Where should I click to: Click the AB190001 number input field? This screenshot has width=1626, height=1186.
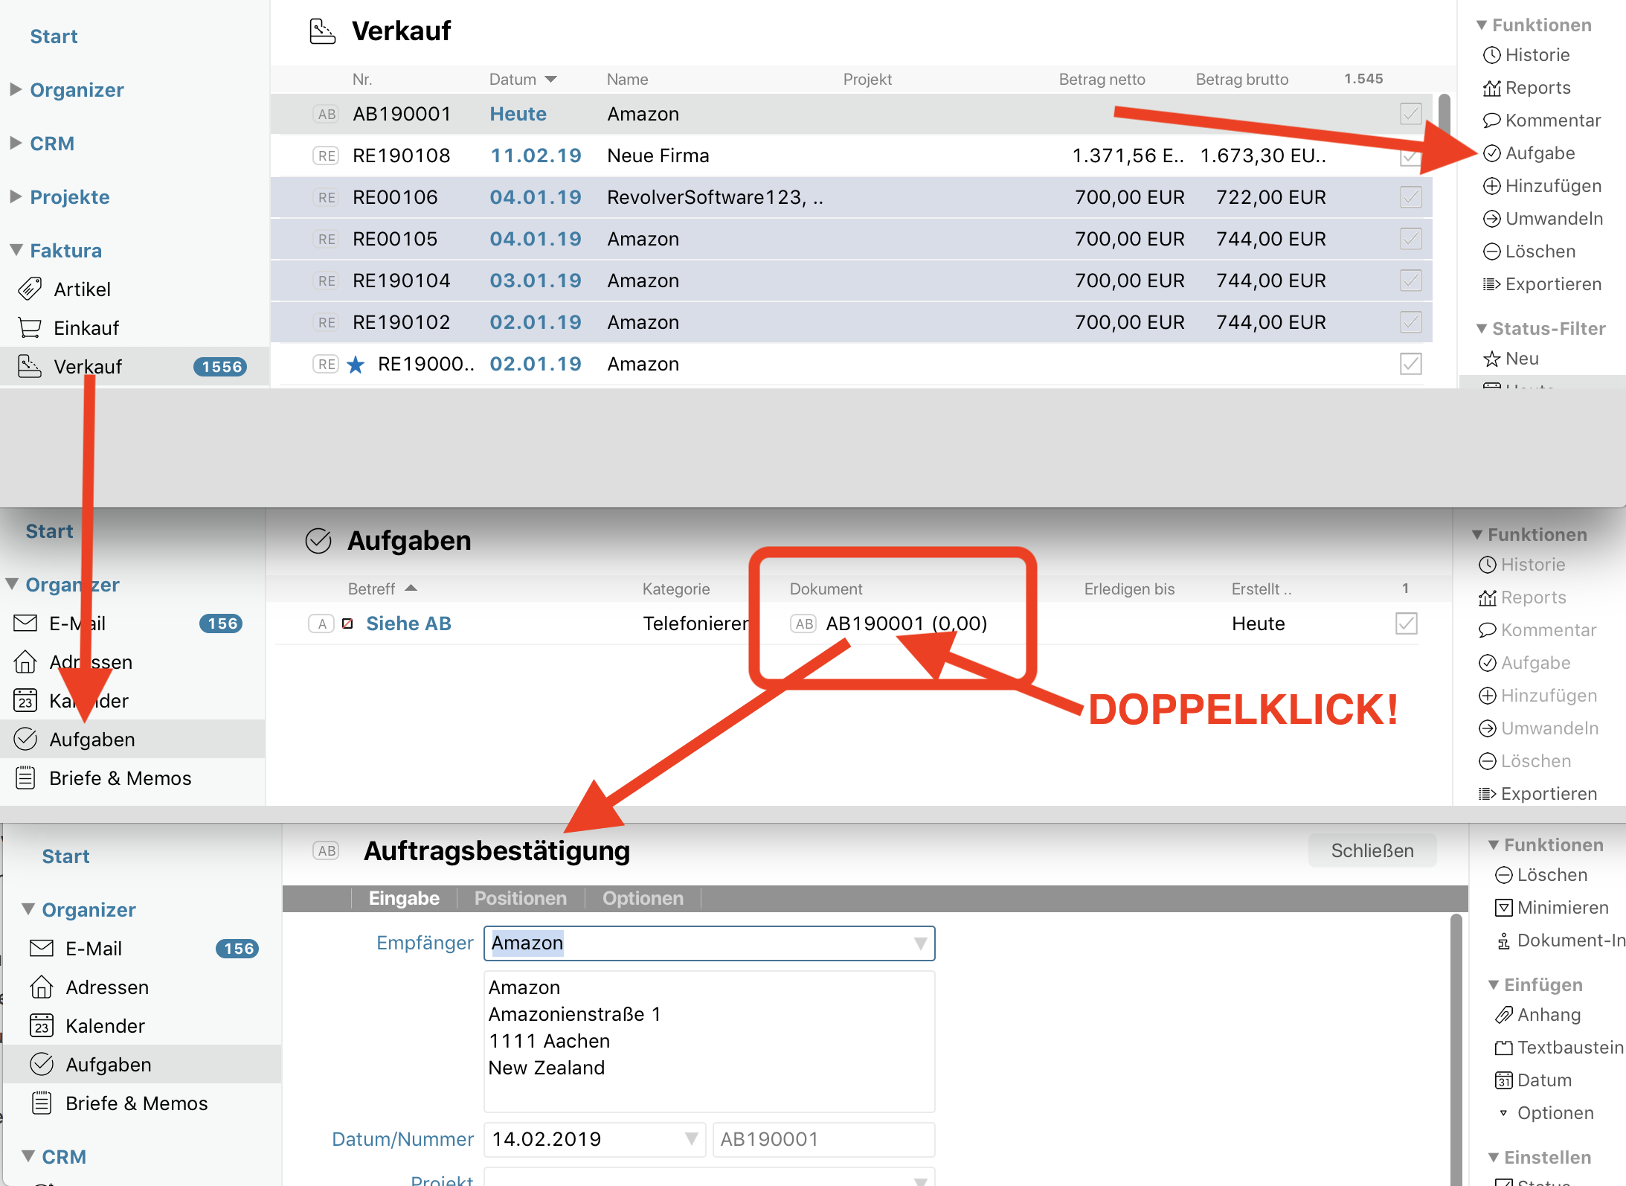click(x=823, y=1139)
